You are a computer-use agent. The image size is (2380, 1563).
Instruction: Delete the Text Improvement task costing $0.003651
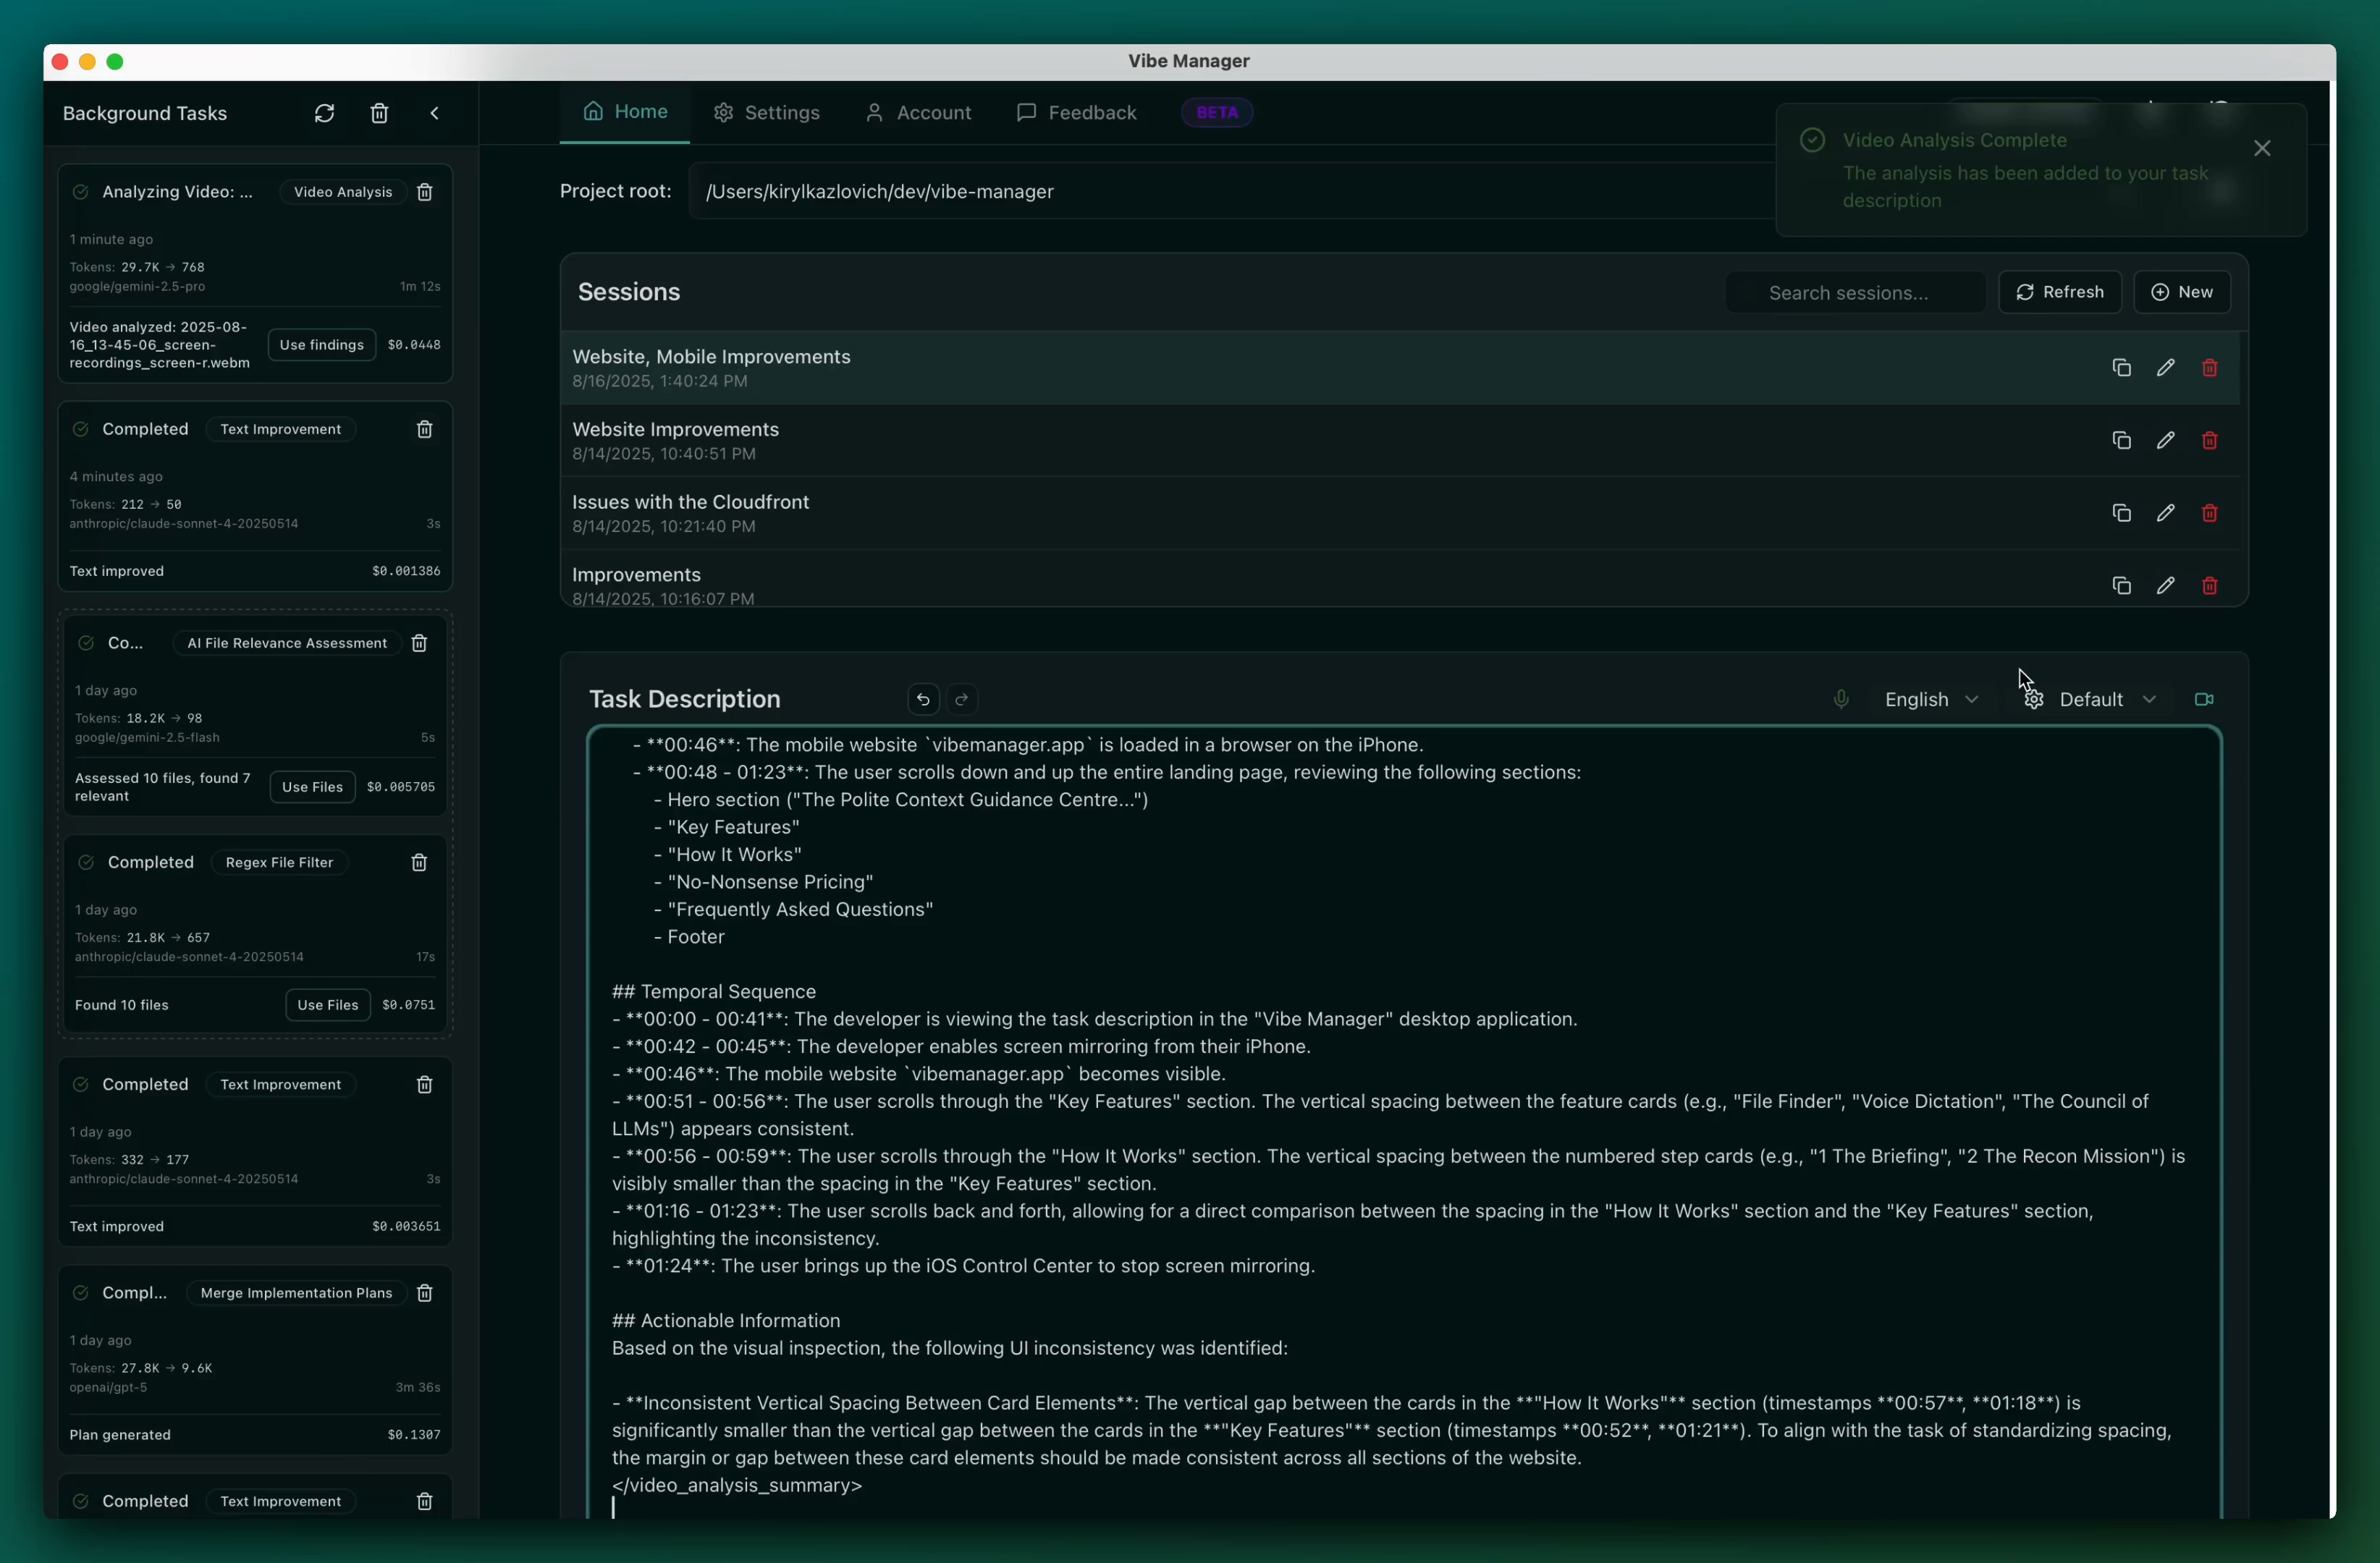(424, 1084)
